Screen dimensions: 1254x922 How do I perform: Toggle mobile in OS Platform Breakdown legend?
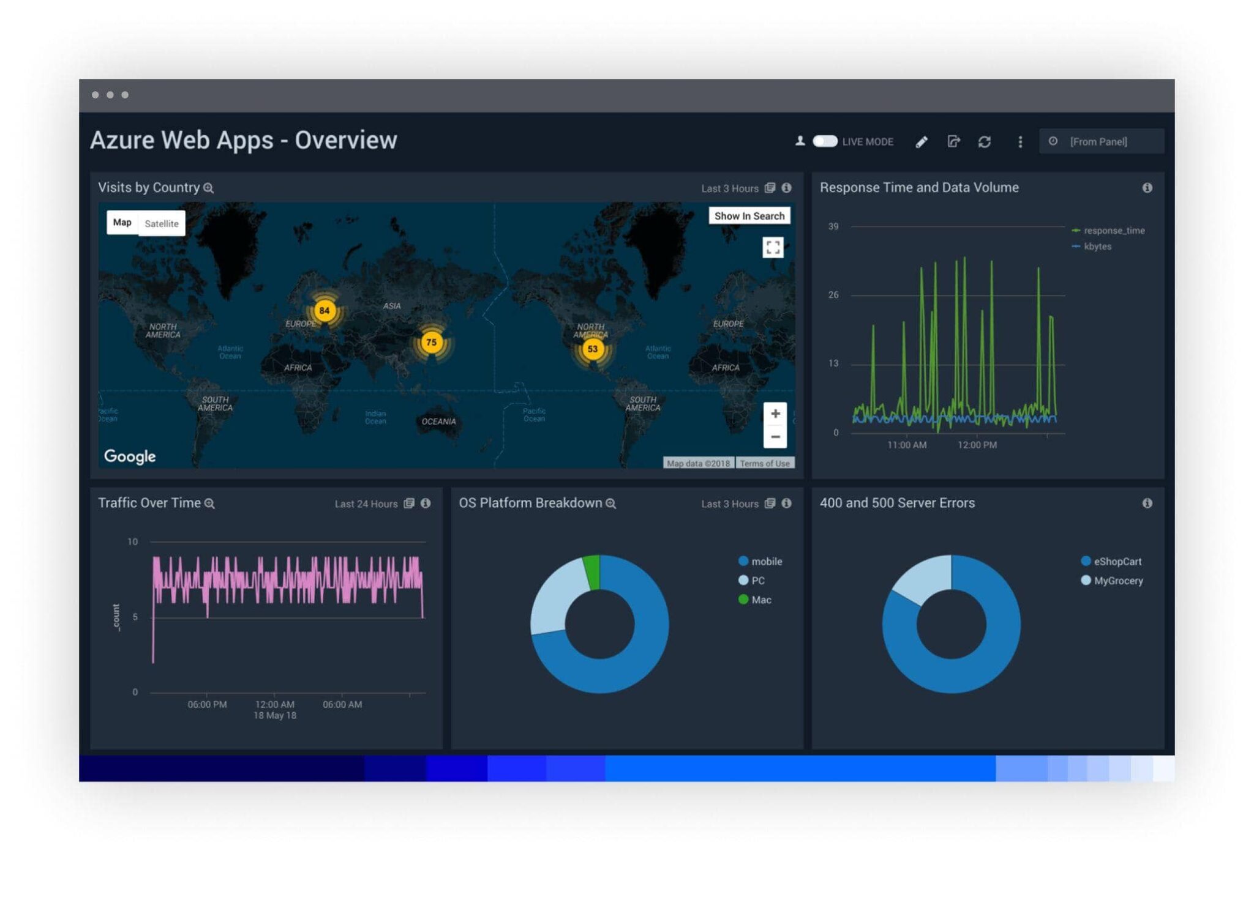[761, 561]
